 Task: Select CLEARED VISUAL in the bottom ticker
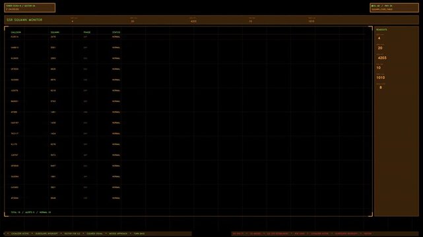point(94,234)
